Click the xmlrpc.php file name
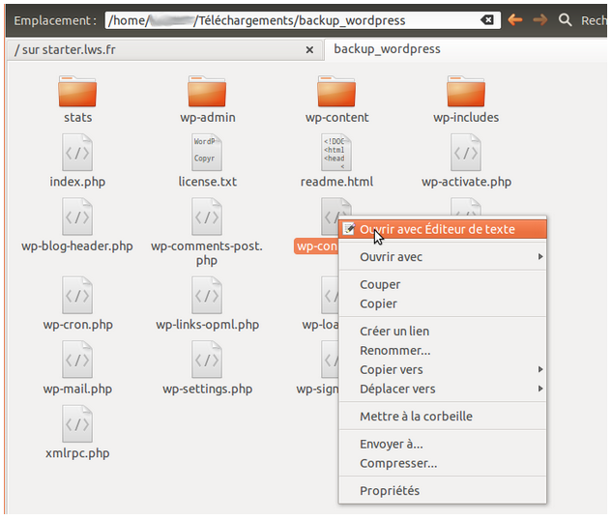 click(x=77, y=453)
